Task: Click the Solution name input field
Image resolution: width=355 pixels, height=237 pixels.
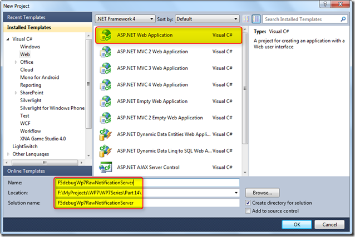Action: (147, 203)
